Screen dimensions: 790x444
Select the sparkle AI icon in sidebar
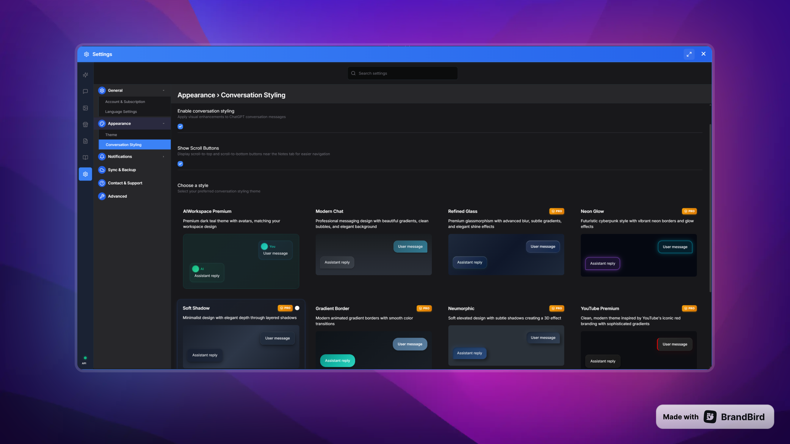coord(85,75)
